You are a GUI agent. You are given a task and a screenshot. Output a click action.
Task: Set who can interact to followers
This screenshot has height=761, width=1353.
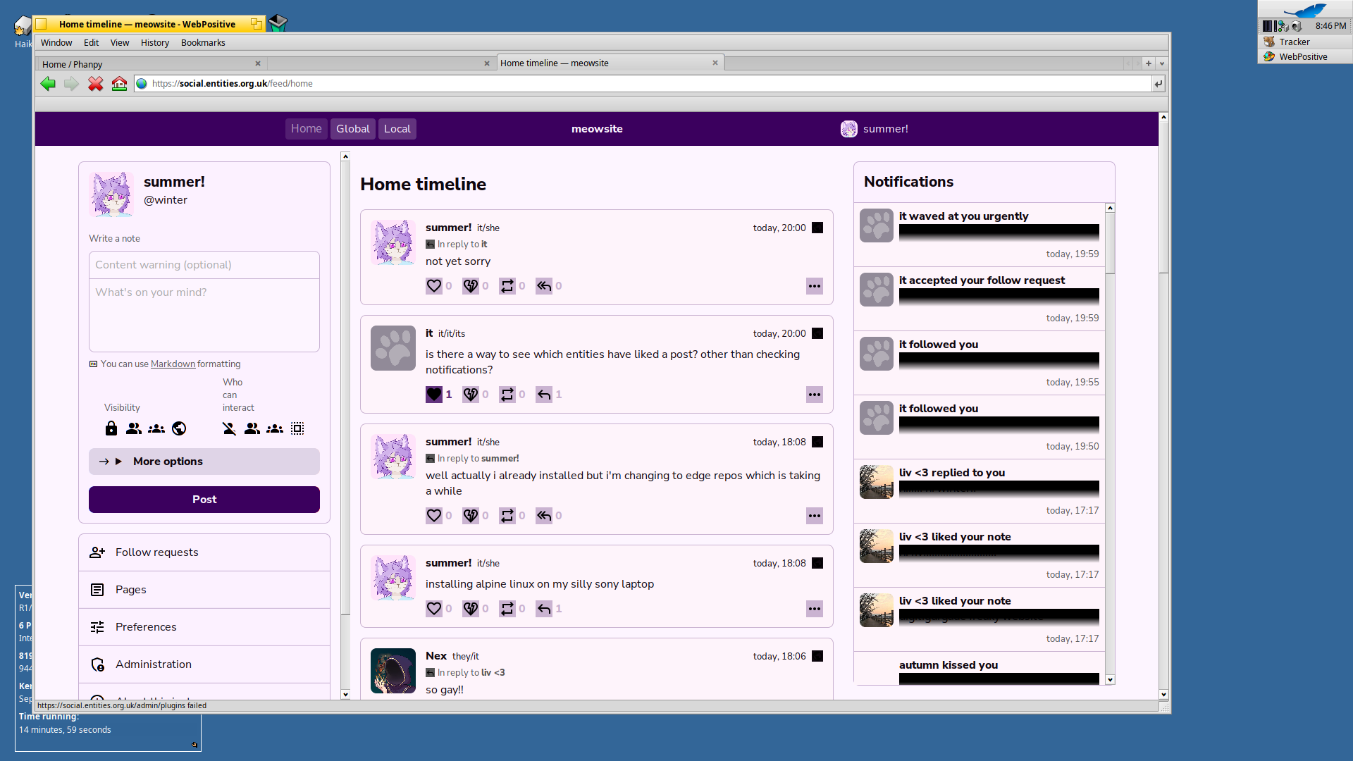coord(252,428)
